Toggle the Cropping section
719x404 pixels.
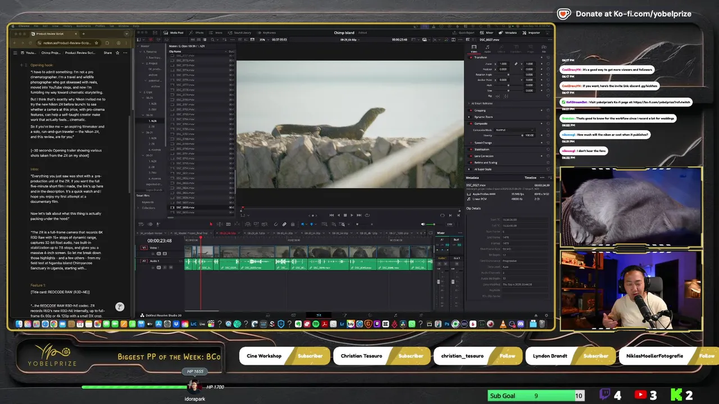point(470,111)
